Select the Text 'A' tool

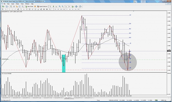(24, 9)
